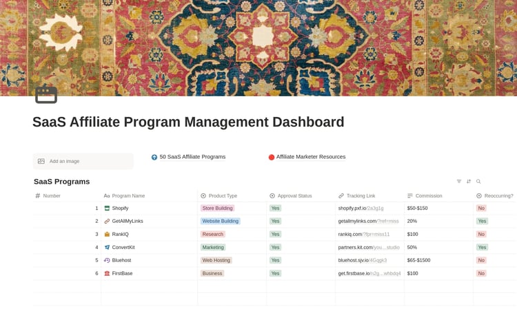Click the Bluehost reoccurring No tag
517x322 pixels.
pyautogui.click(x=481, y=260)
